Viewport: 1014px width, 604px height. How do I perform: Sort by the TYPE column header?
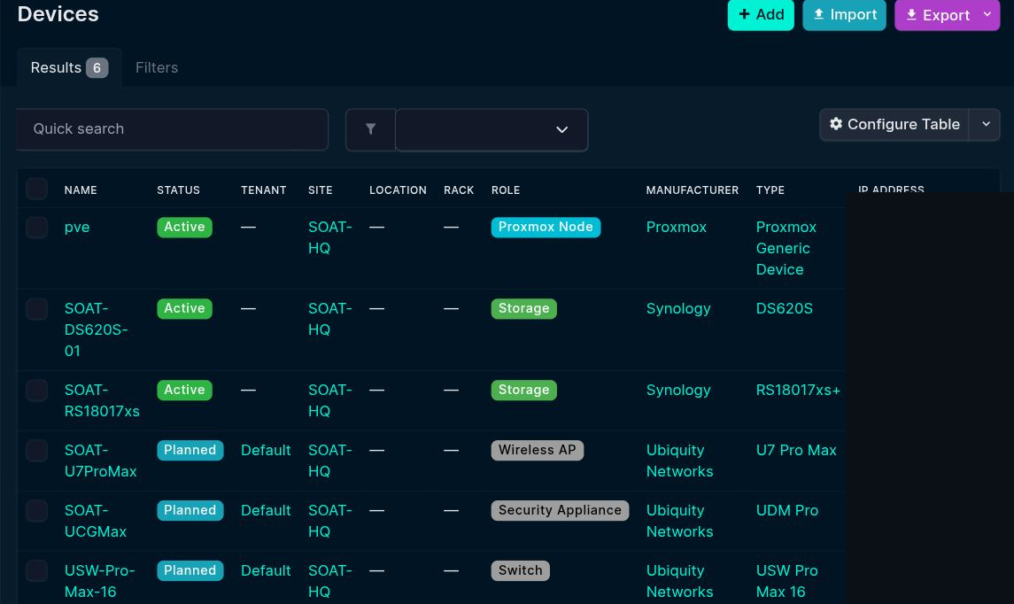[770, 190]
